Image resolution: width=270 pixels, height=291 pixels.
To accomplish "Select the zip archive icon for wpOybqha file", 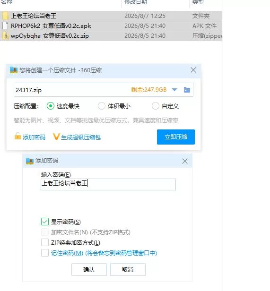I will [5, 35].
